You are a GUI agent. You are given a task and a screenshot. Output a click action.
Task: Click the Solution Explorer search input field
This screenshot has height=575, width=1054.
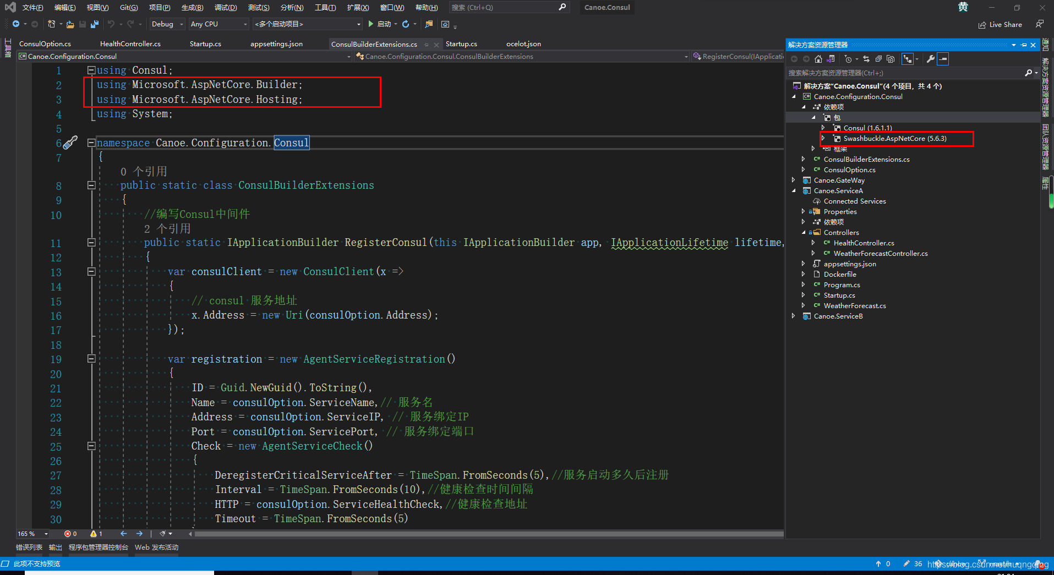(x=905, y=73)
